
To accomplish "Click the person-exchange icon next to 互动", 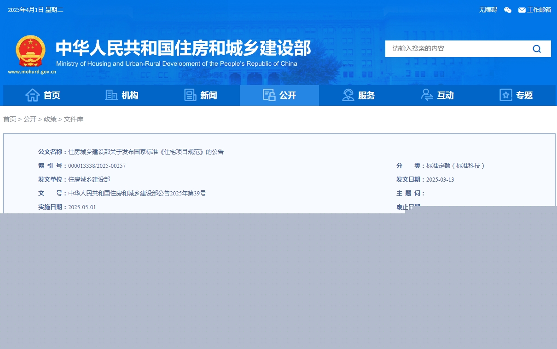I will [427, 95].
